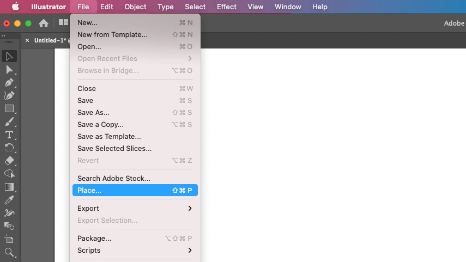466x262 pixels.
Task: Select the Pen tool
Action: pos(9,83)
